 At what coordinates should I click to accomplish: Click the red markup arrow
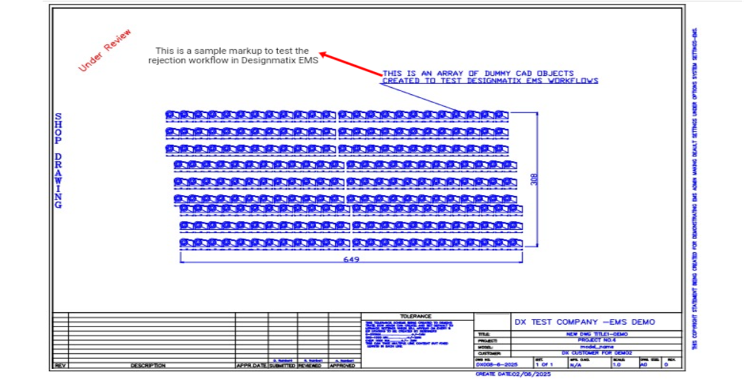pyautogui.click(x=351, y=64)
